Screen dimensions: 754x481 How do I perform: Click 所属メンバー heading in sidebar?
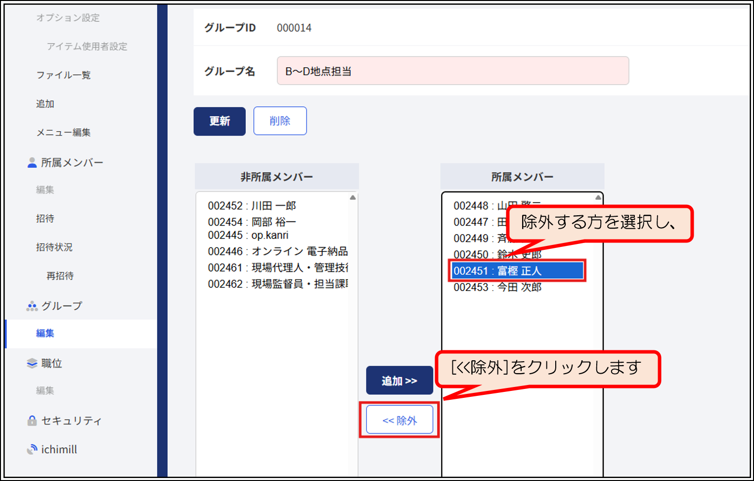click(72, 162)
